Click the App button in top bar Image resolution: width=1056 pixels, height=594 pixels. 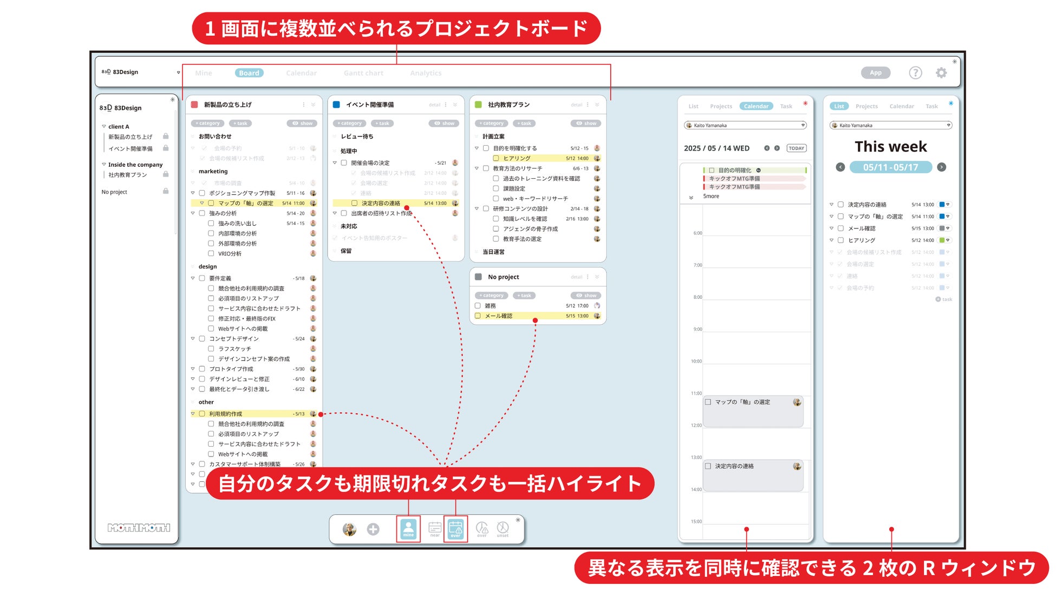pyautogui.click(x=875, y=73)
